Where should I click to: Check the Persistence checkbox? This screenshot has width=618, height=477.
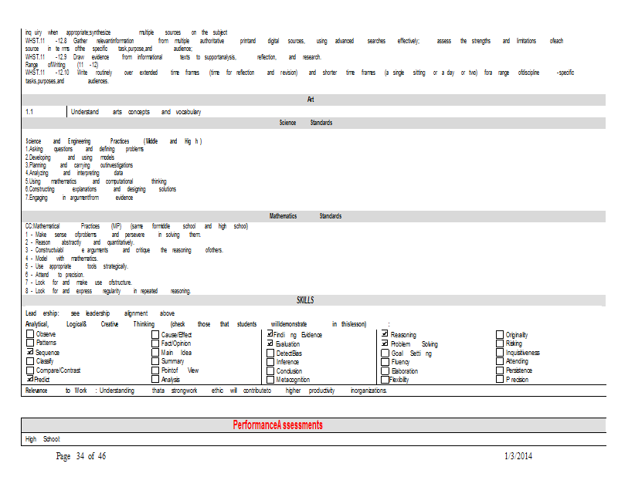point(500,370)
